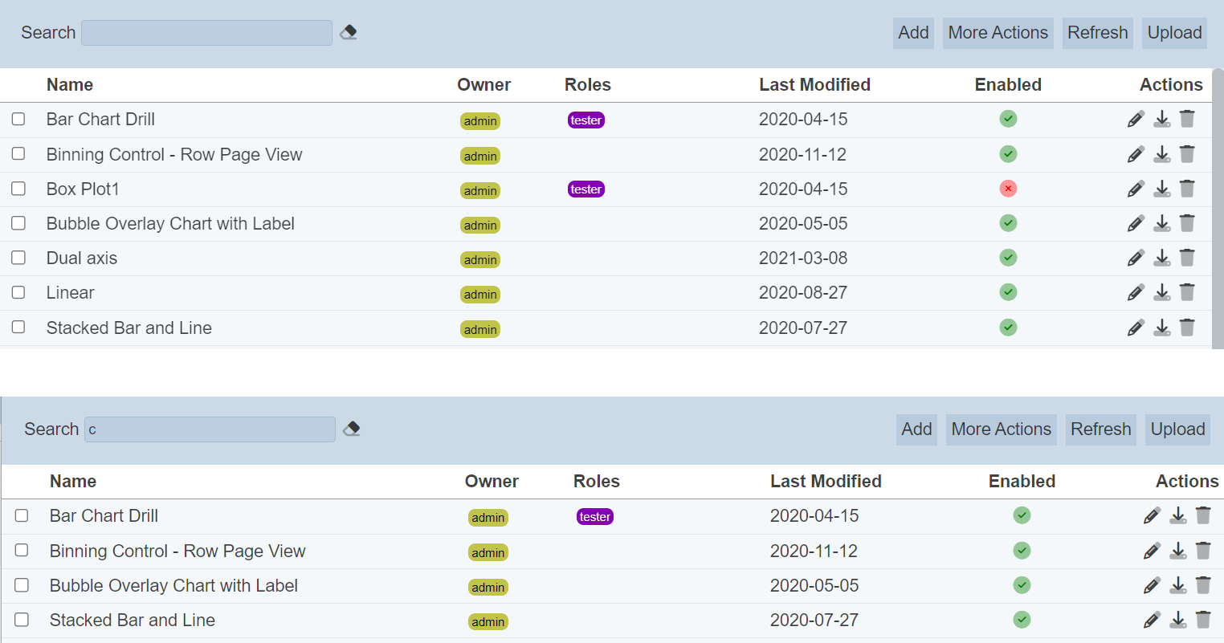Click the Enabled column header in the lower table
The width and height of the screenshot is (1224, 643).
click(1022, 482)
